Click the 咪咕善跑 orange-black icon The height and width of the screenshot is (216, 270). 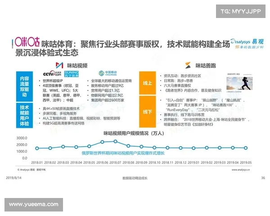[188, 65]
